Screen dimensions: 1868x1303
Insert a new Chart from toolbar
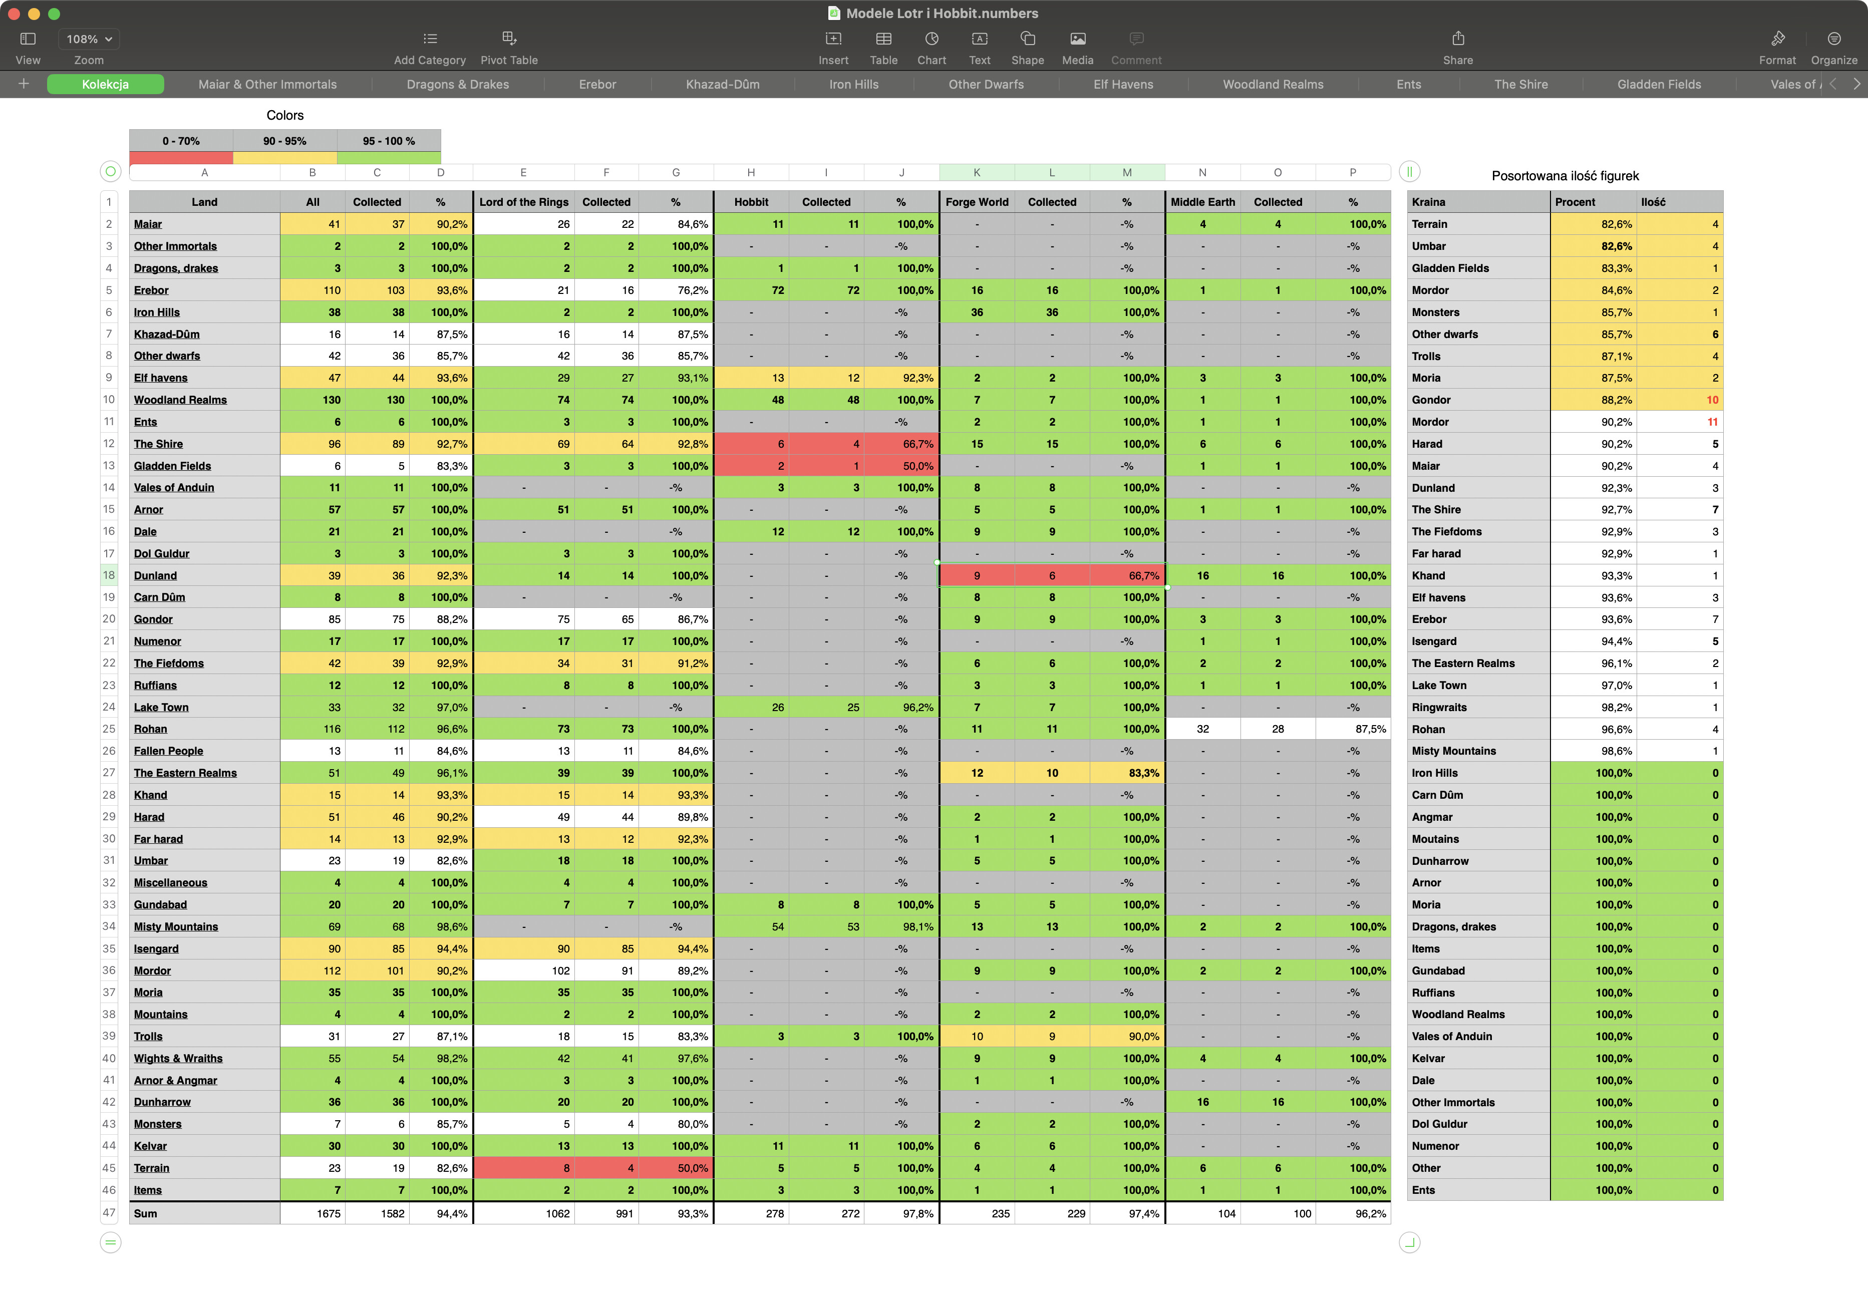(931, 38)
